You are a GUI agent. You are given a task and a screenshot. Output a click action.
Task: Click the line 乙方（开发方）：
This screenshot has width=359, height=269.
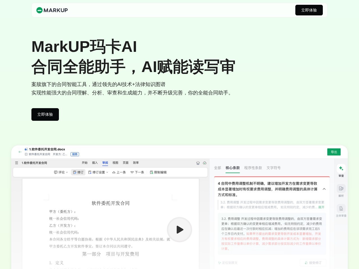63,225
